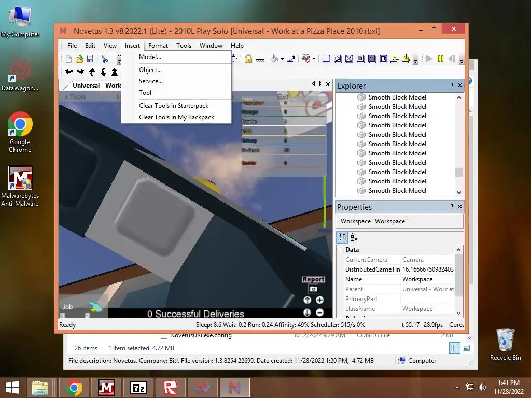Click the in-game Report button
The height and width of the screenshot is (398, 531).
click(x=313, y=279)
